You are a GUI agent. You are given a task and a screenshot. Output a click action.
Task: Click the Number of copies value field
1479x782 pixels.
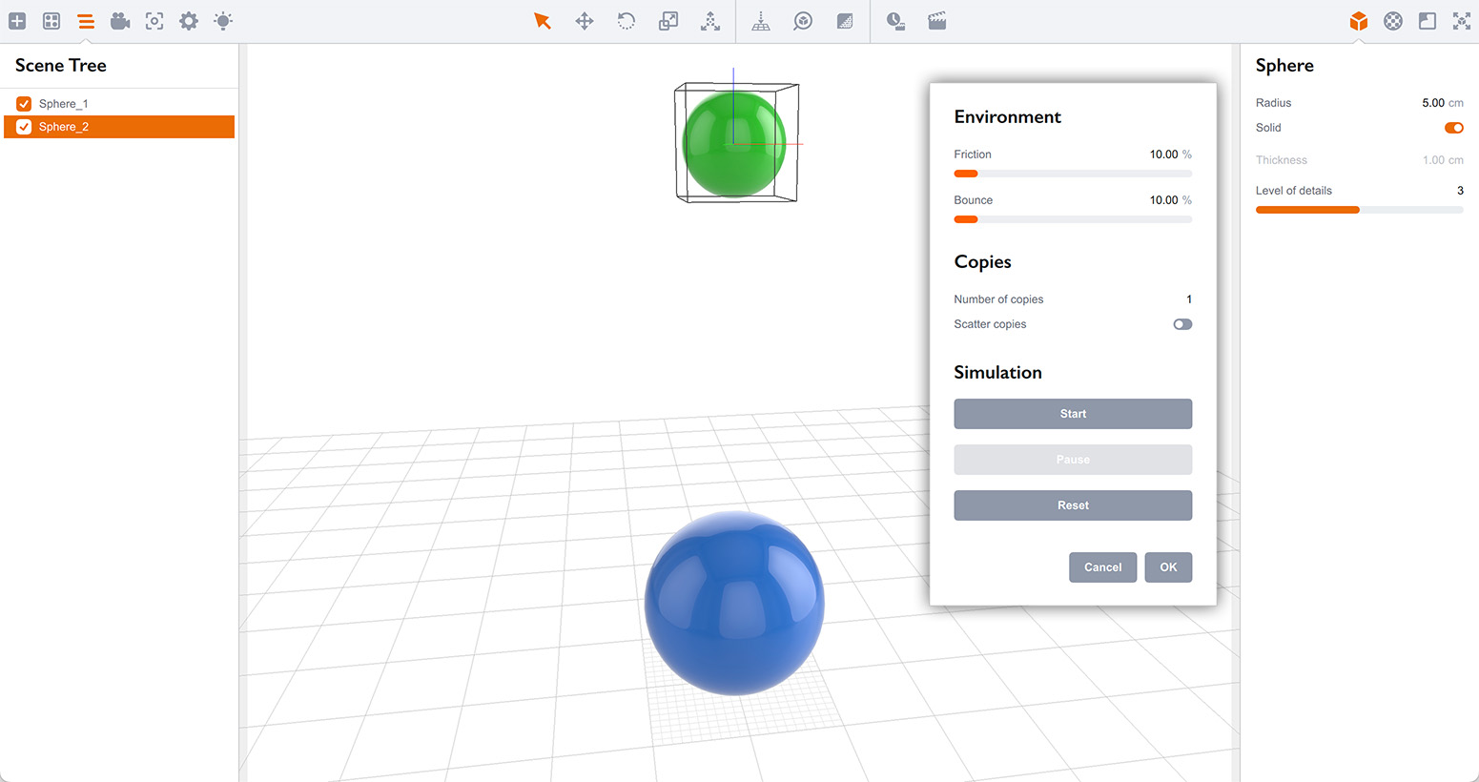[1188, 298]
